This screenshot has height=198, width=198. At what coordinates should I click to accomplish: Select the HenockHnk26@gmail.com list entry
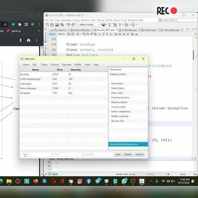[x=128, y=144]
